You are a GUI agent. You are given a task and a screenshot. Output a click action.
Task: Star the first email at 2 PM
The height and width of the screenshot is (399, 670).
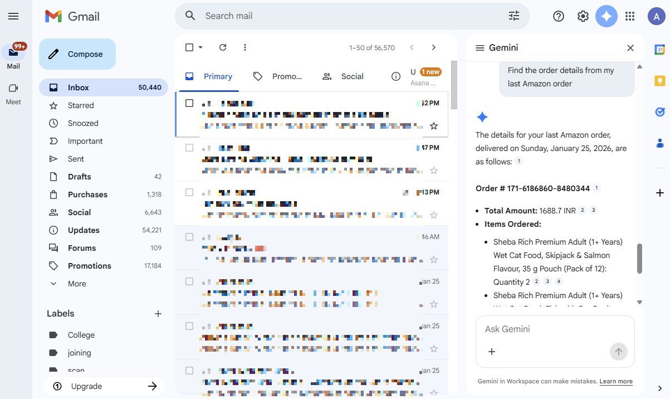434,126
